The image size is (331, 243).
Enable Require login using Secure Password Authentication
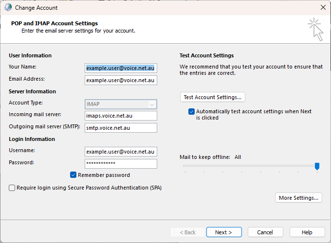[x=12, y=188]
